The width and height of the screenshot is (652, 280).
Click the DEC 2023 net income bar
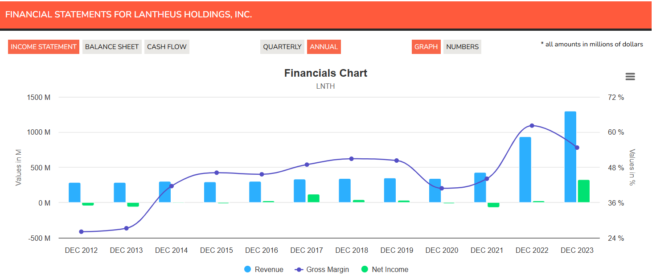point(583,191)
